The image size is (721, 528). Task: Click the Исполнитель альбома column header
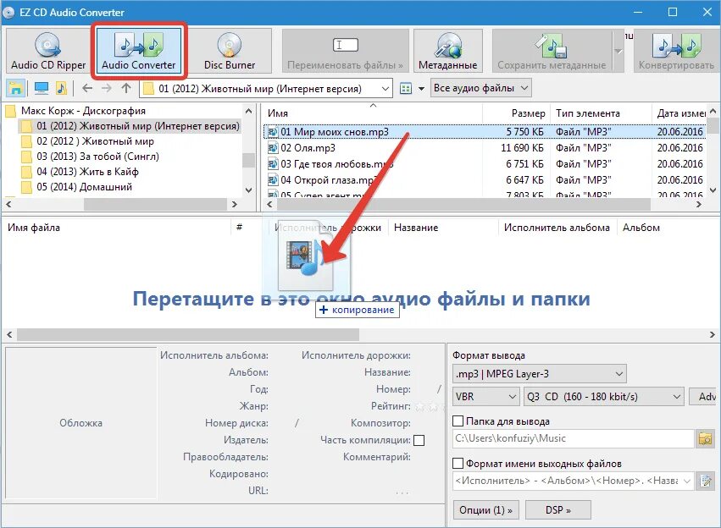557,228
